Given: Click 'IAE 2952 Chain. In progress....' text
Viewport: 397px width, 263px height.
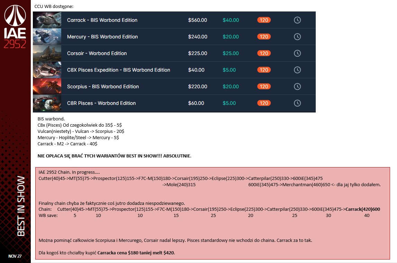Looking at the screenshot, I should [69, 172].
